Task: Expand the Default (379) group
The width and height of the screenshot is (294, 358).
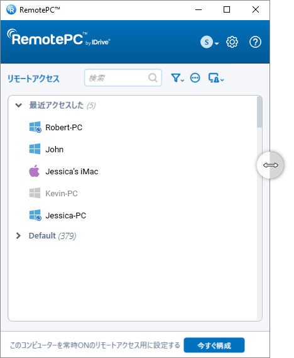Action: coord(18,235)
